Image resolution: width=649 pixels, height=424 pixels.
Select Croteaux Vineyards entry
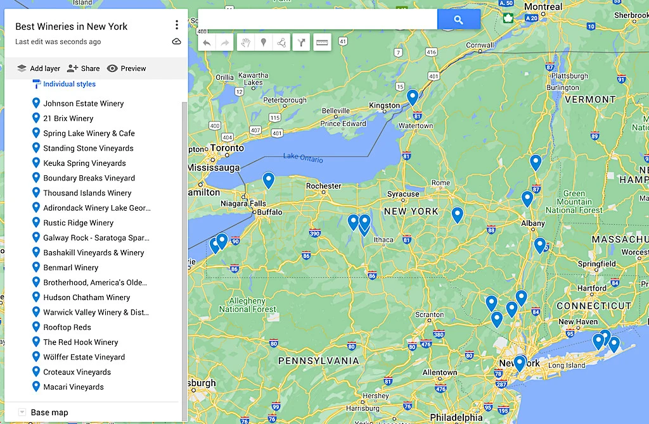(x=77, y=371)
